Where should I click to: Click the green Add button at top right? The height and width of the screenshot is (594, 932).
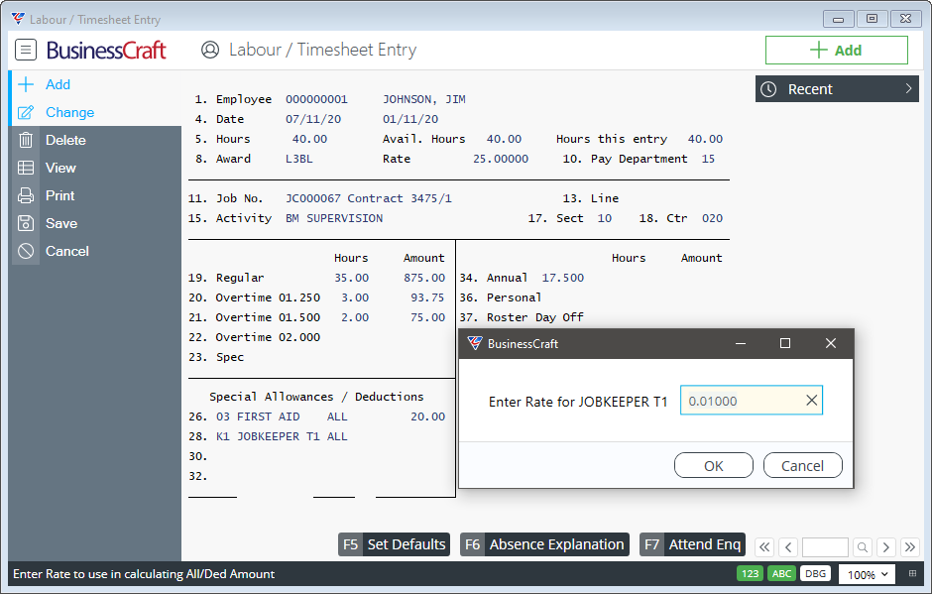pos(836,51)
